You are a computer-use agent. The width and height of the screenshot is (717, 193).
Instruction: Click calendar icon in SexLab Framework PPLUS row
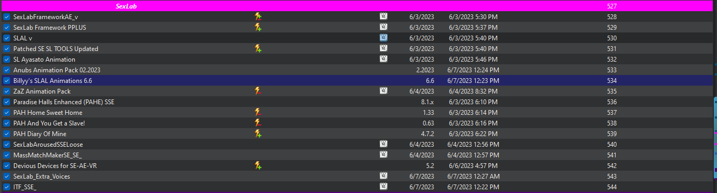383,27
